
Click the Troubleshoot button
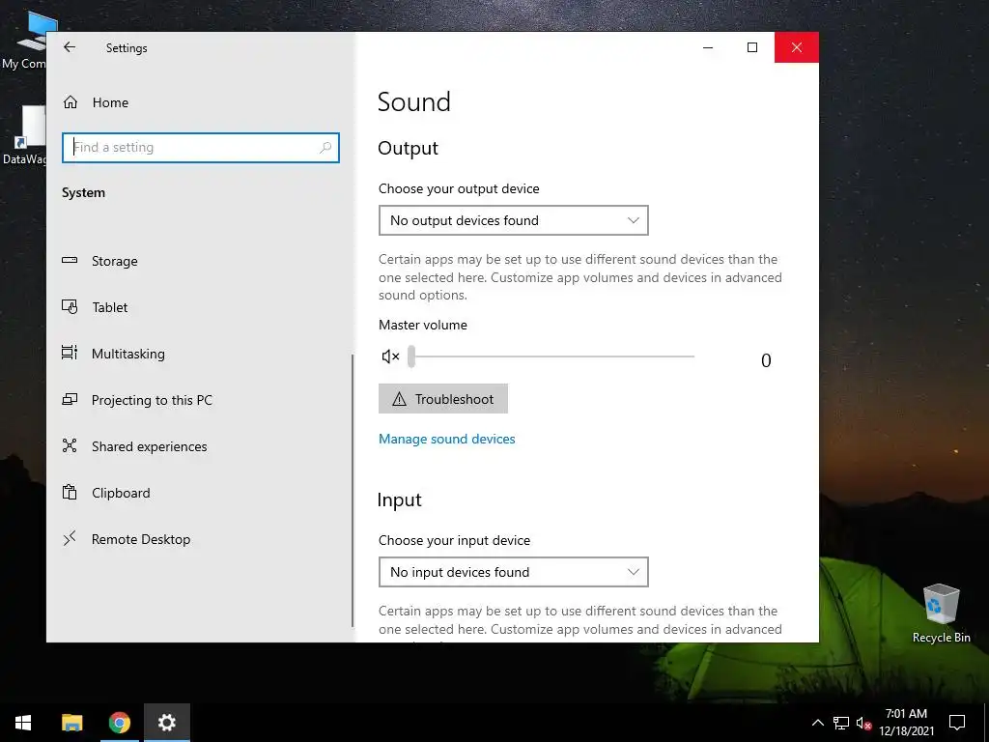442,399
